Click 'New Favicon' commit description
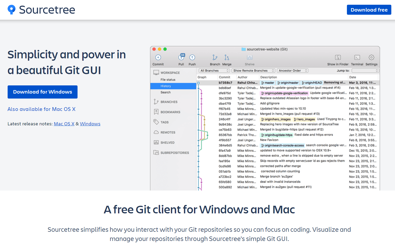This screenshot has height=252, width=395. point(269,140)
